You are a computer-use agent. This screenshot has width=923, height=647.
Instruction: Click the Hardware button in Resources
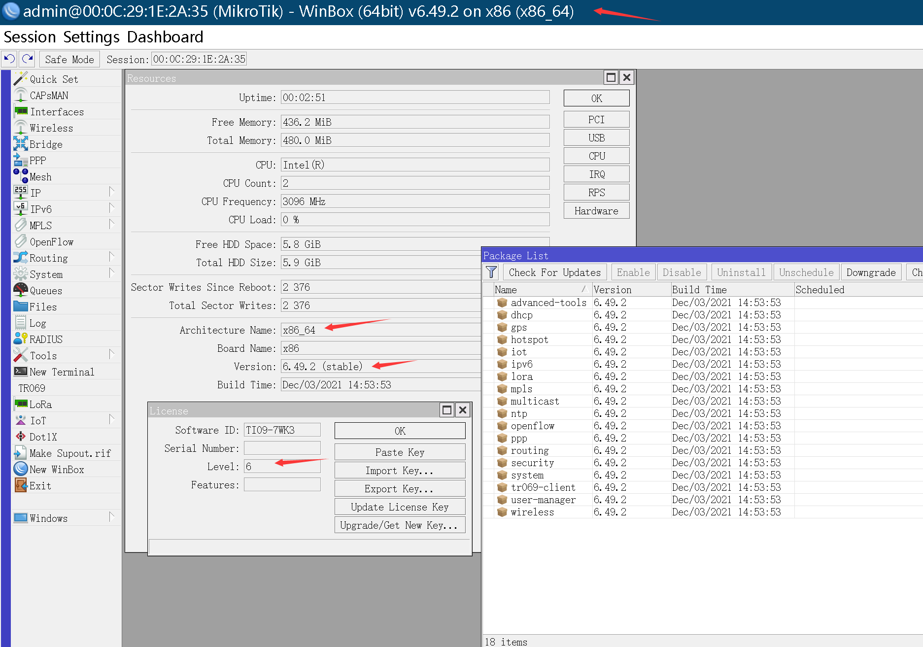(596, 210)
